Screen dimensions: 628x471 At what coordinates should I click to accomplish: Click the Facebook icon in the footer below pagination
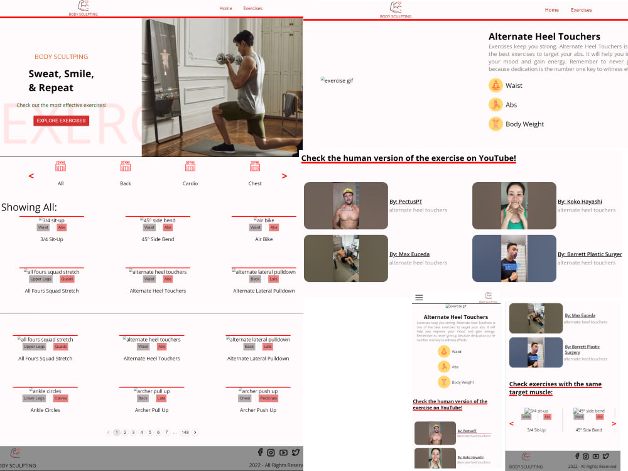[261, 452]
